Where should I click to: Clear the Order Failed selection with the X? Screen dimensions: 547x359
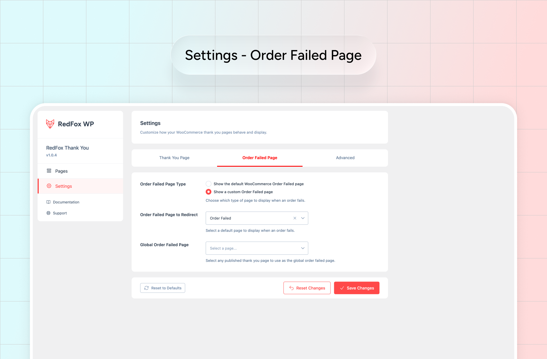(295, 218)
